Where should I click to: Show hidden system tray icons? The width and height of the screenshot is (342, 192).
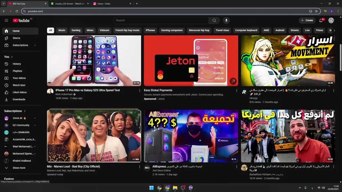tap(300, 188)
